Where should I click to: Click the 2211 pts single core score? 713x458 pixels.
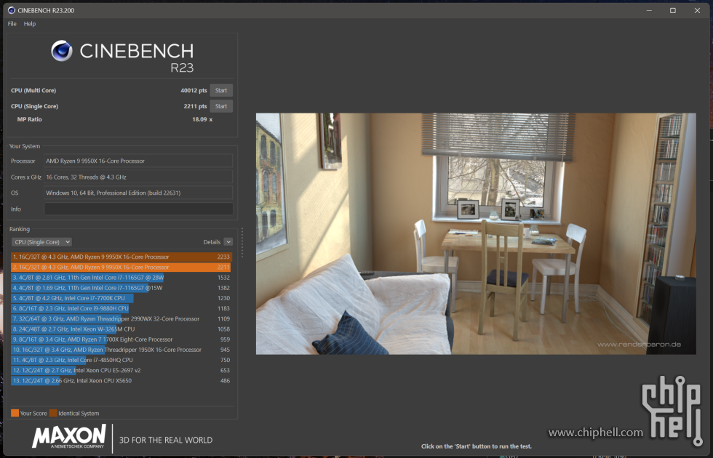point(195,106)
